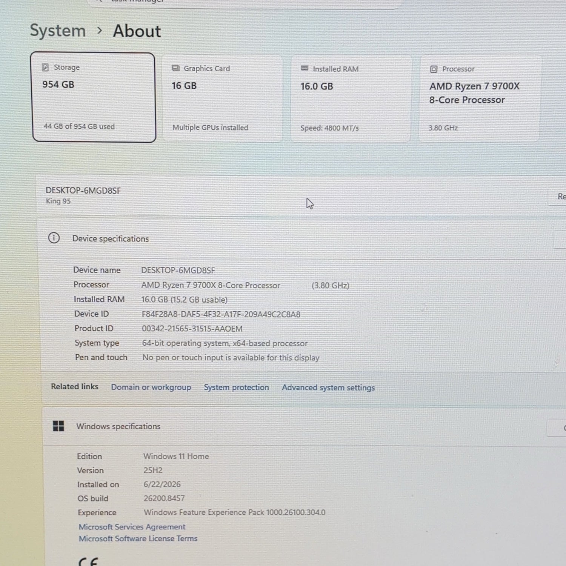Click the "44 GB of 954 GB used" text

point(79,126)
